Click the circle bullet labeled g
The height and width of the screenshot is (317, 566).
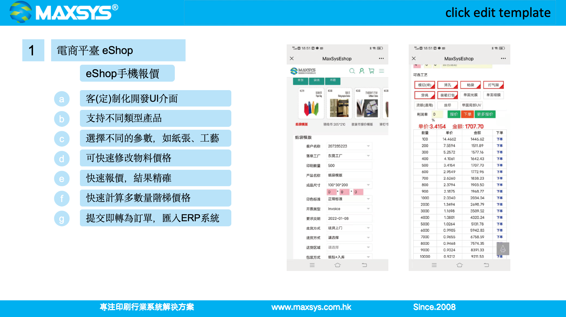pyautogui.click(x=62, y=218)
